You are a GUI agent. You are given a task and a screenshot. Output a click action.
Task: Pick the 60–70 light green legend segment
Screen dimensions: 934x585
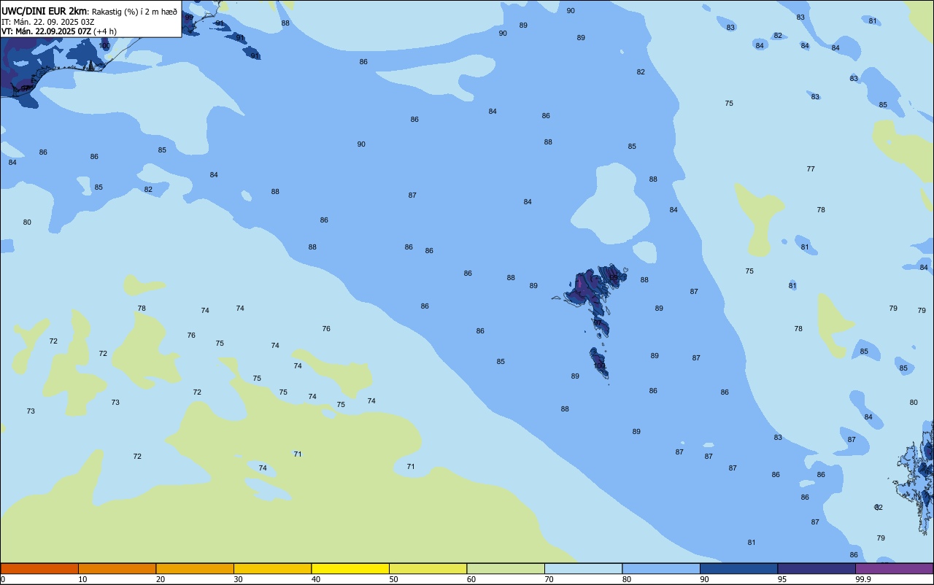click(x=506, y=568)
